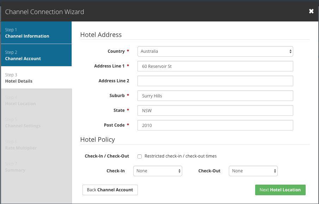Click Step 5 Channel Settings in sidebar
The width and height of the screenshot is (319, 204).
pos(36,122)
